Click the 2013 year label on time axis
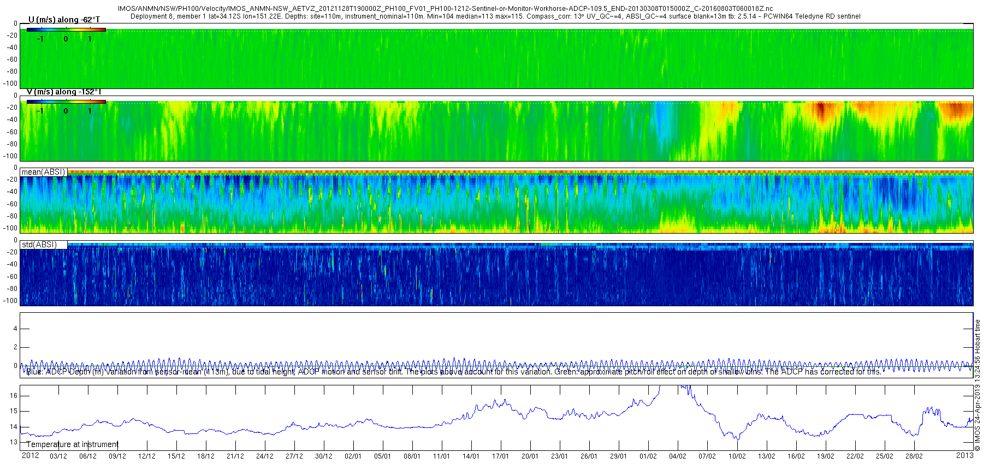This screenshot has width=983, height=464. pos(964,455)
